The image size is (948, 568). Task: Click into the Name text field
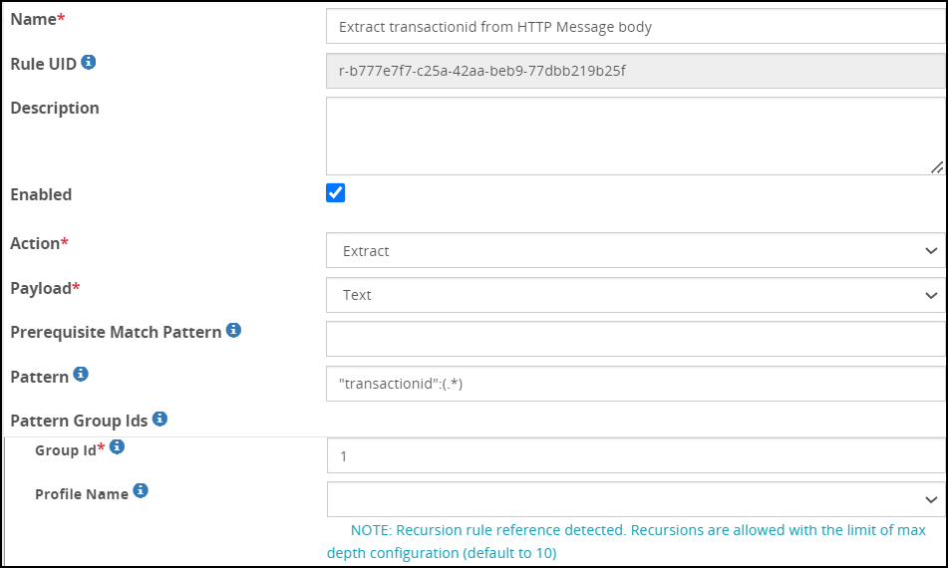pos(635,27)
